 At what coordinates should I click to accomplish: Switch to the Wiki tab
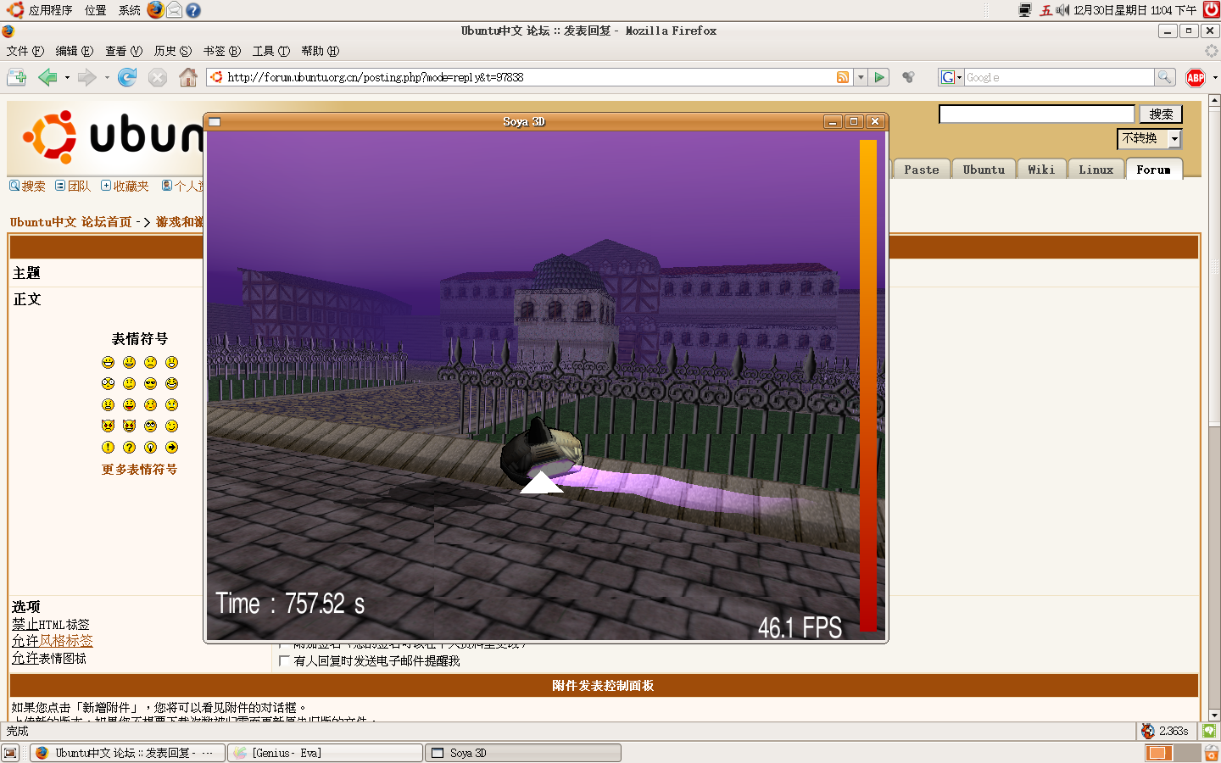(x=1041, y=170)
